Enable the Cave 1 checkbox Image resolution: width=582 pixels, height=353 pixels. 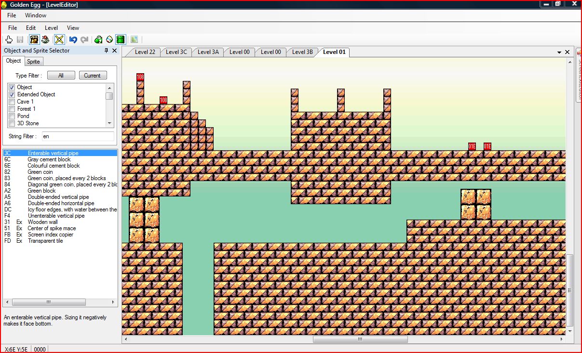coord(12,102)
